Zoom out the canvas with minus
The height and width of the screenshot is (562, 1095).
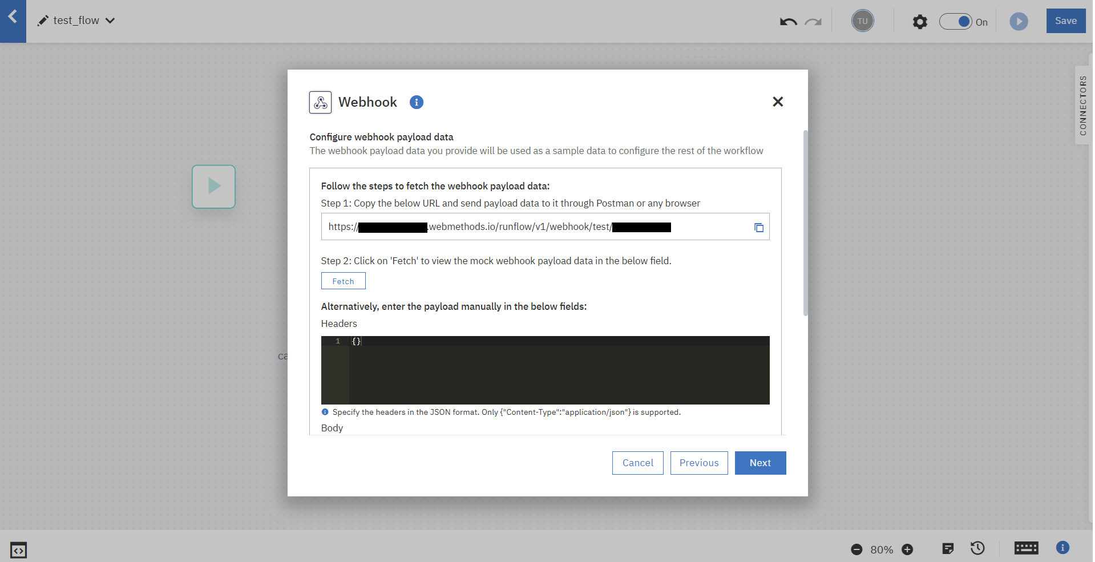coord(856,549)
